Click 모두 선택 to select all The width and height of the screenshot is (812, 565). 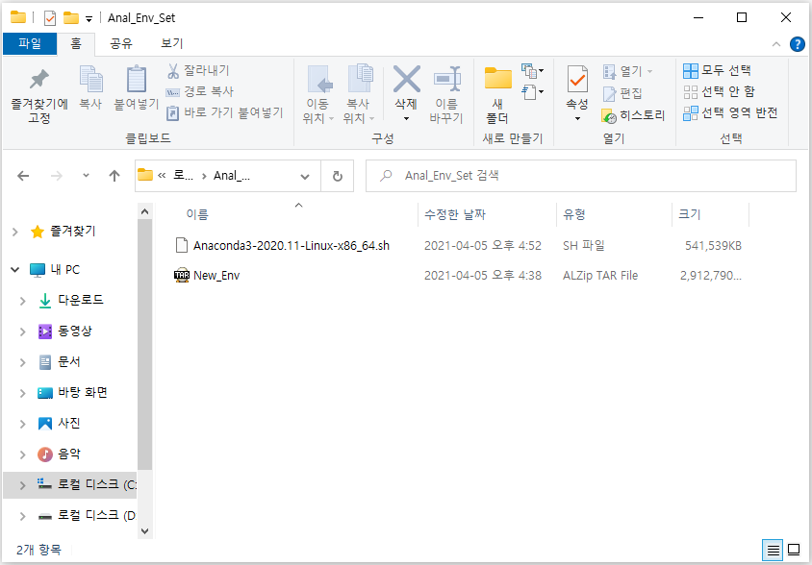(717, 71)
